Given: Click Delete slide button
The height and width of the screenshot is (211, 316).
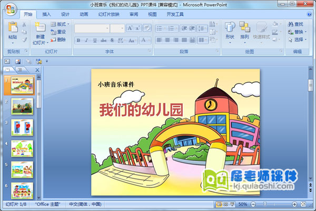Looking at the screenshot, I should click(58, 40).
